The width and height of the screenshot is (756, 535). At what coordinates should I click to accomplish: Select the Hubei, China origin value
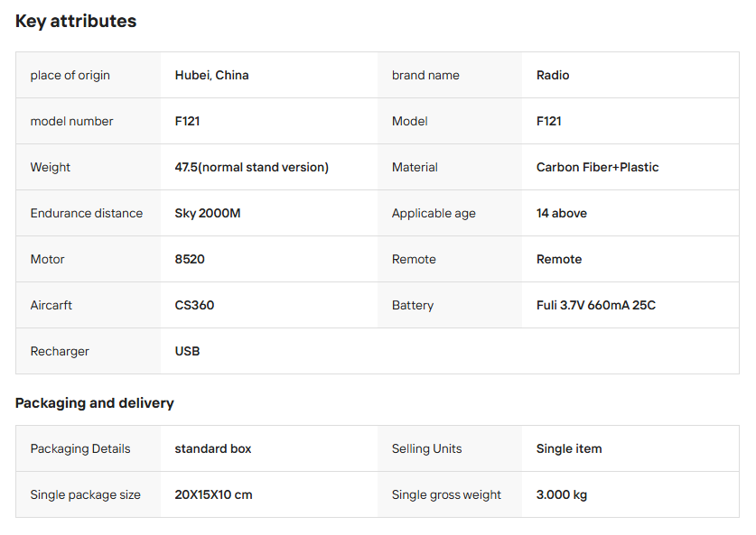(x=211, y=75)
